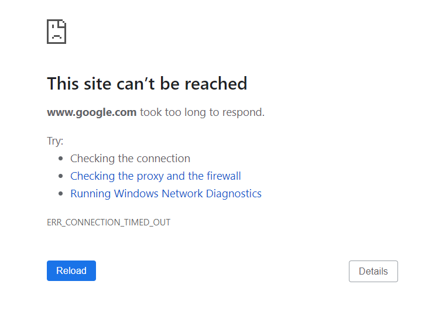Click the word 'connection' in the first suggestion

coord(163,159)
